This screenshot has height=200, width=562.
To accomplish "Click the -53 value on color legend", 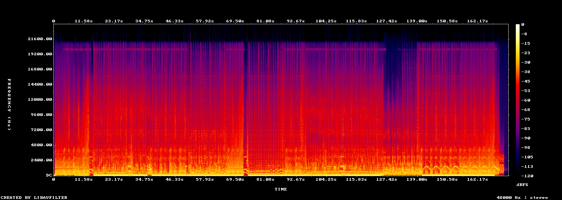I will click(x=526, y=91).
